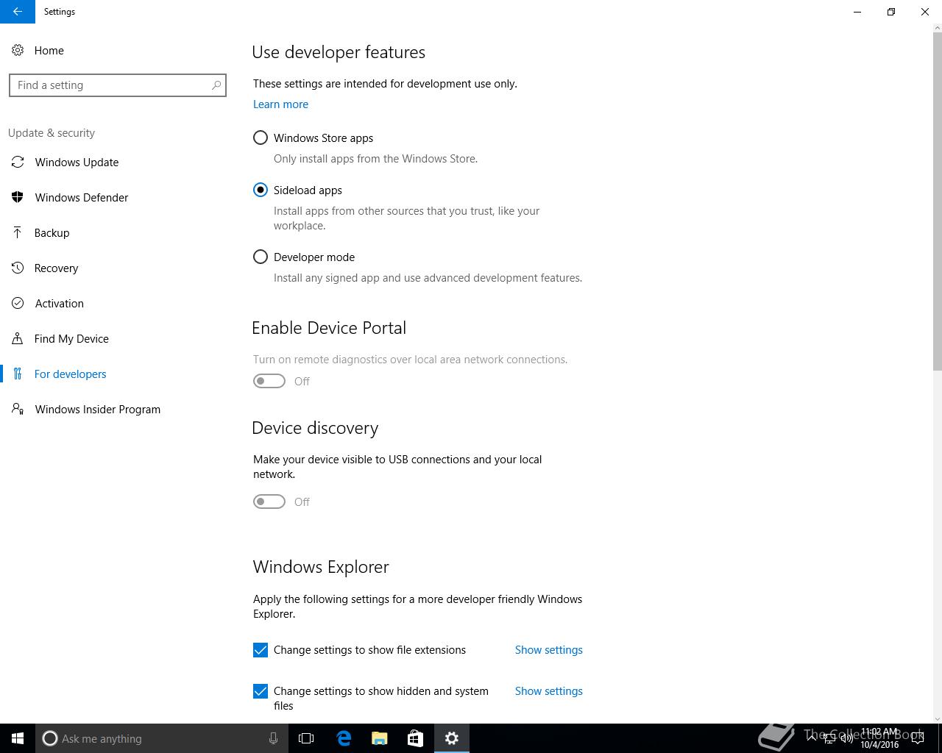Click the Find a setting search box
Viewport: 942px width, 753px height.
tap(118, 85)
